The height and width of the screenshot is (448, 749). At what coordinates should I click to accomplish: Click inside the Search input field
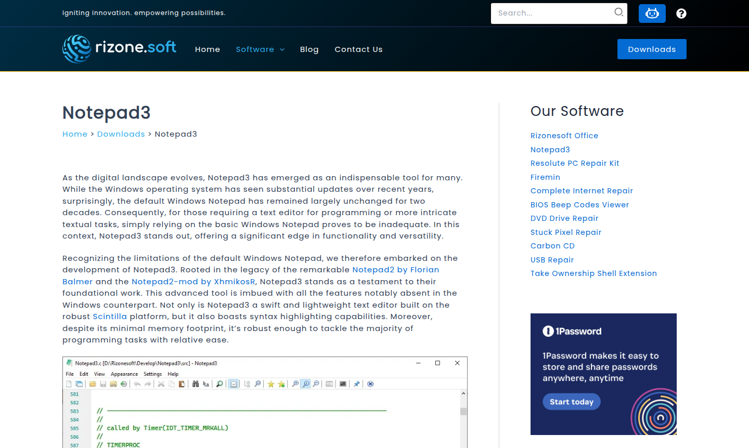551,13
